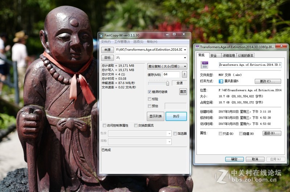
Task: Click the 已完成 status log area
Action: 144,159
